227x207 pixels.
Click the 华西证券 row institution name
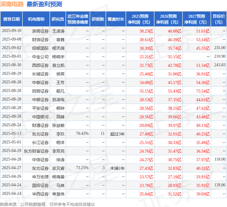40,194
